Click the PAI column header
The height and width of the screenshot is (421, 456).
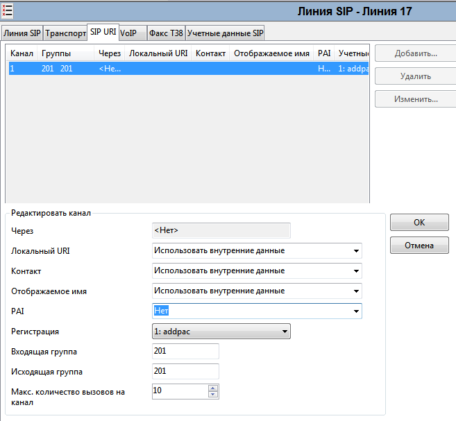point(324,53)
